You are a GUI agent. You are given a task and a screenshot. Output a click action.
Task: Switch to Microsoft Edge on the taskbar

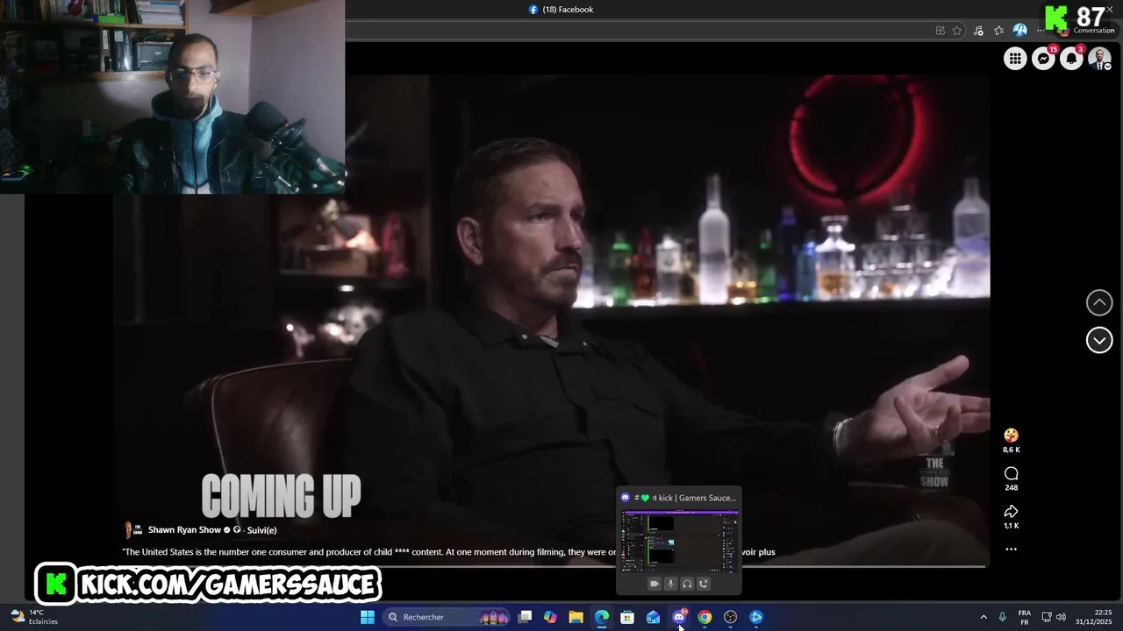pos(602,617)
